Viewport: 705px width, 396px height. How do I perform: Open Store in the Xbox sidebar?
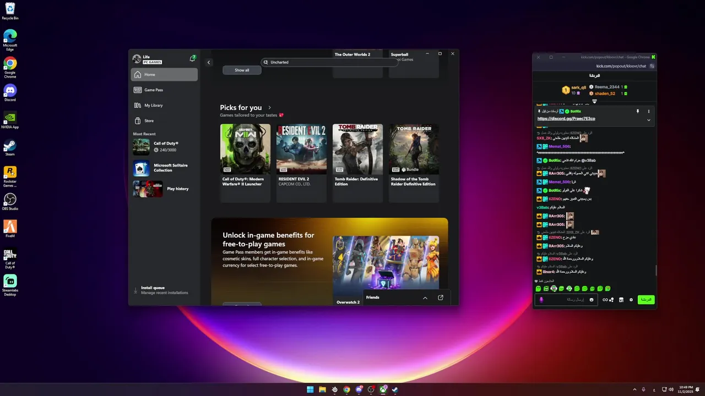pyautogui.click(x=164, y=120)
